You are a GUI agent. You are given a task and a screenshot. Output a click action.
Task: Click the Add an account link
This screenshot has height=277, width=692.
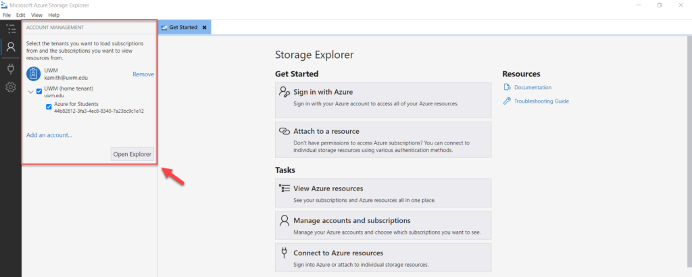click(x=49, y=135)
